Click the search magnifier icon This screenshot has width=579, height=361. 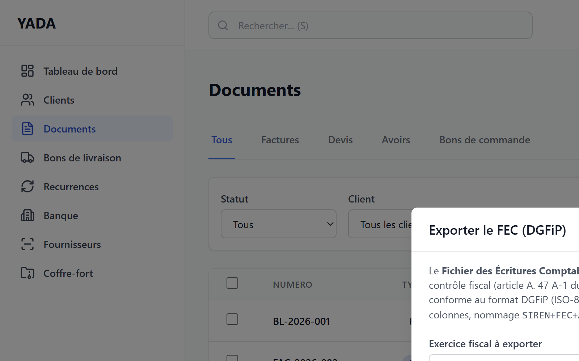(x=223, y=25)
